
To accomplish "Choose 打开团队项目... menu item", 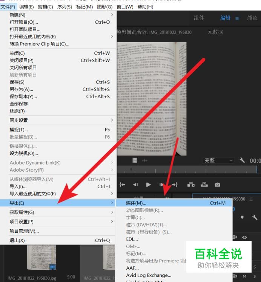I will 58,29.
